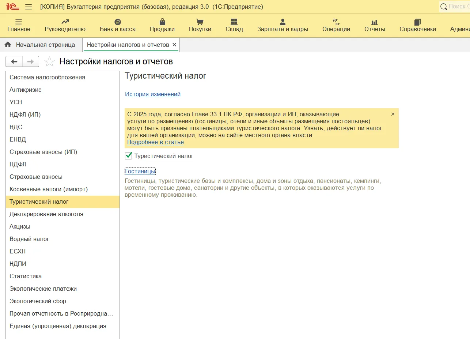
Task: Select Статистика in the list
Action: click(62, 276)
